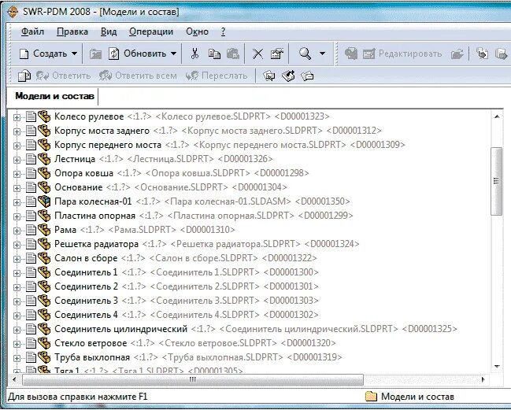Select the Модели и состав tab
This screenshot has height=410, width=511.
[x=54, y=96]
